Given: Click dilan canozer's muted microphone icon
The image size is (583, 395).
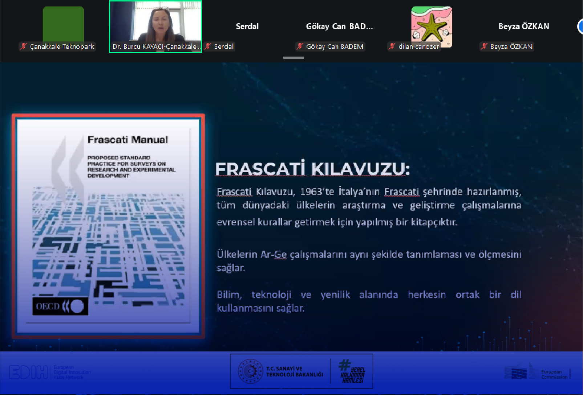Looking at the screenshot, I should (392, 46).
